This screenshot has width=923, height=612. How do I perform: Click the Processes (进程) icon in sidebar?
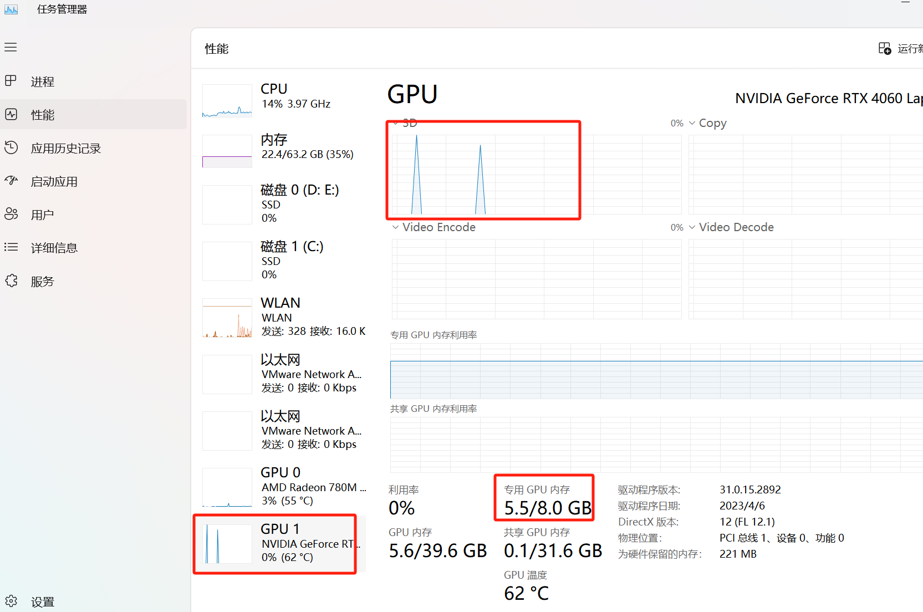point(11,81)
